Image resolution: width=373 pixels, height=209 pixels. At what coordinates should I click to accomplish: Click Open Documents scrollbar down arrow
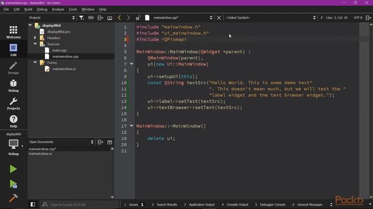pyautogui.click(x=112, y=197)
